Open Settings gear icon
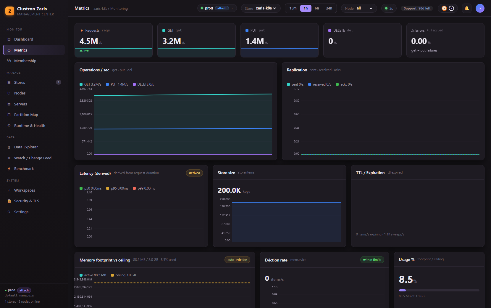This screenshot has width=491, height=308. click(9, 212)
